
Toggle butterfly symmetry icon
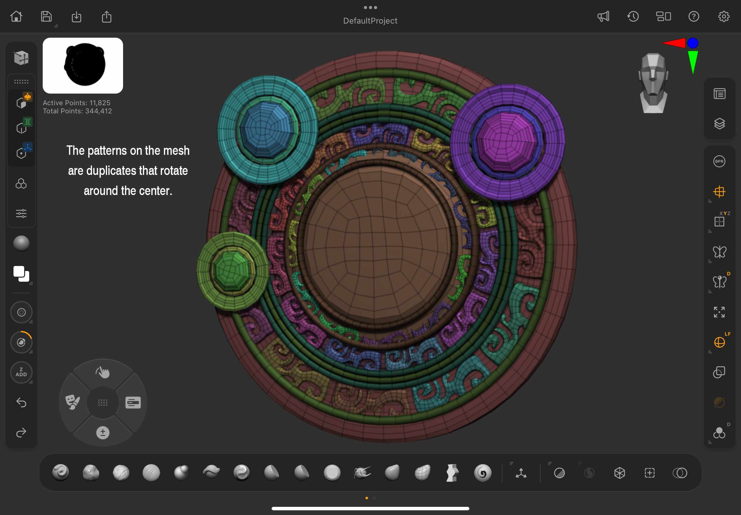(x=719, y=252)
